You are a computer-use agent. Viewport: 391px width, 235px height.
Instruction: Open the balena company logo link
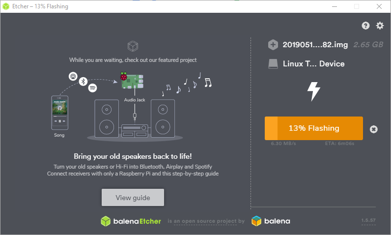(x=271, y=221)
